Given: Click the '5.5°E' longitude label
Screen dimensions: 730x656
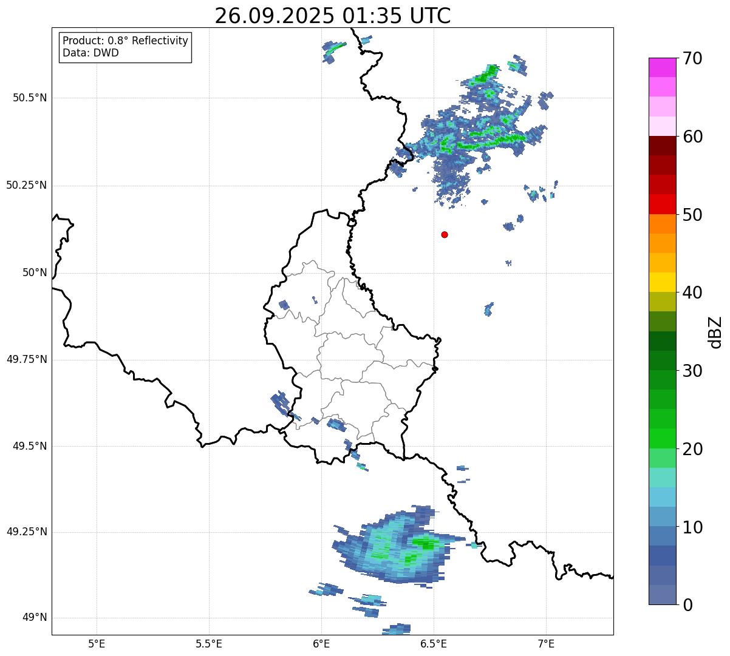Looking at the screenshot, I should click(x=209, y=643).
